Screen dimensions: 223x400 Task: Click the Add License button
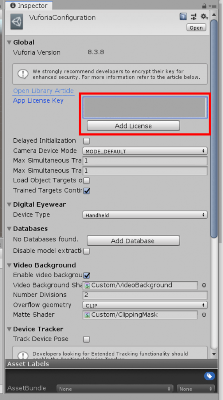click(x=133, y=126)
